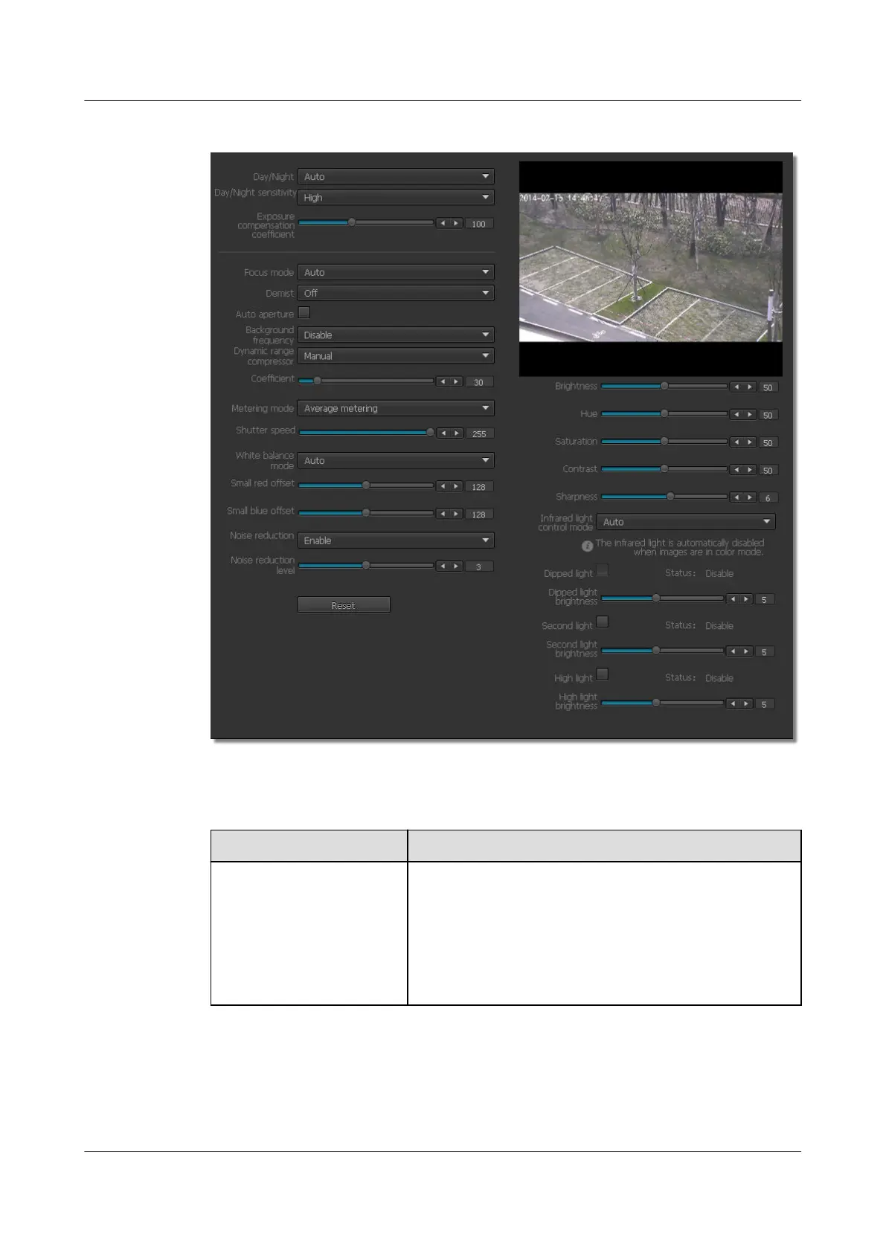The image size is (886, 1252).
Task: Click the infrared light info icon
Action: point(587,546)
